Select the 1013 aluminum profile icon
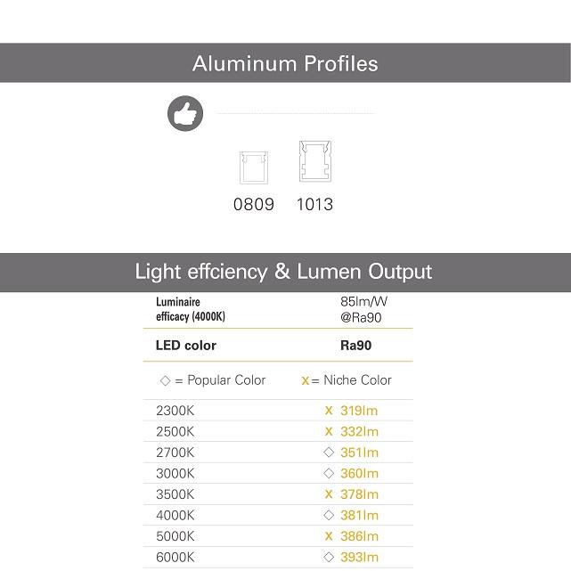Viewport: 571px width, 571px height. click(314, 162)
